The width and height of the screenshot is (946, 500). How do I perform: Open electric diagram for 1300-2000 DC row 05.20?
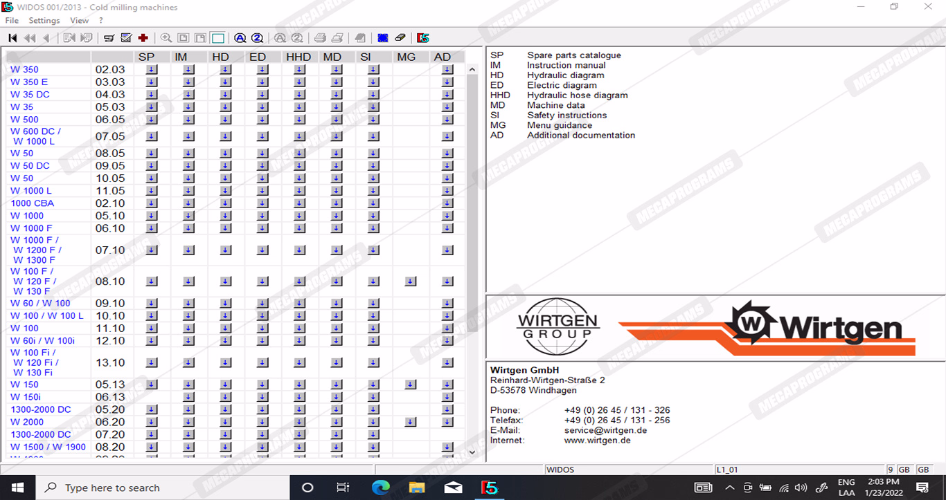262,409
